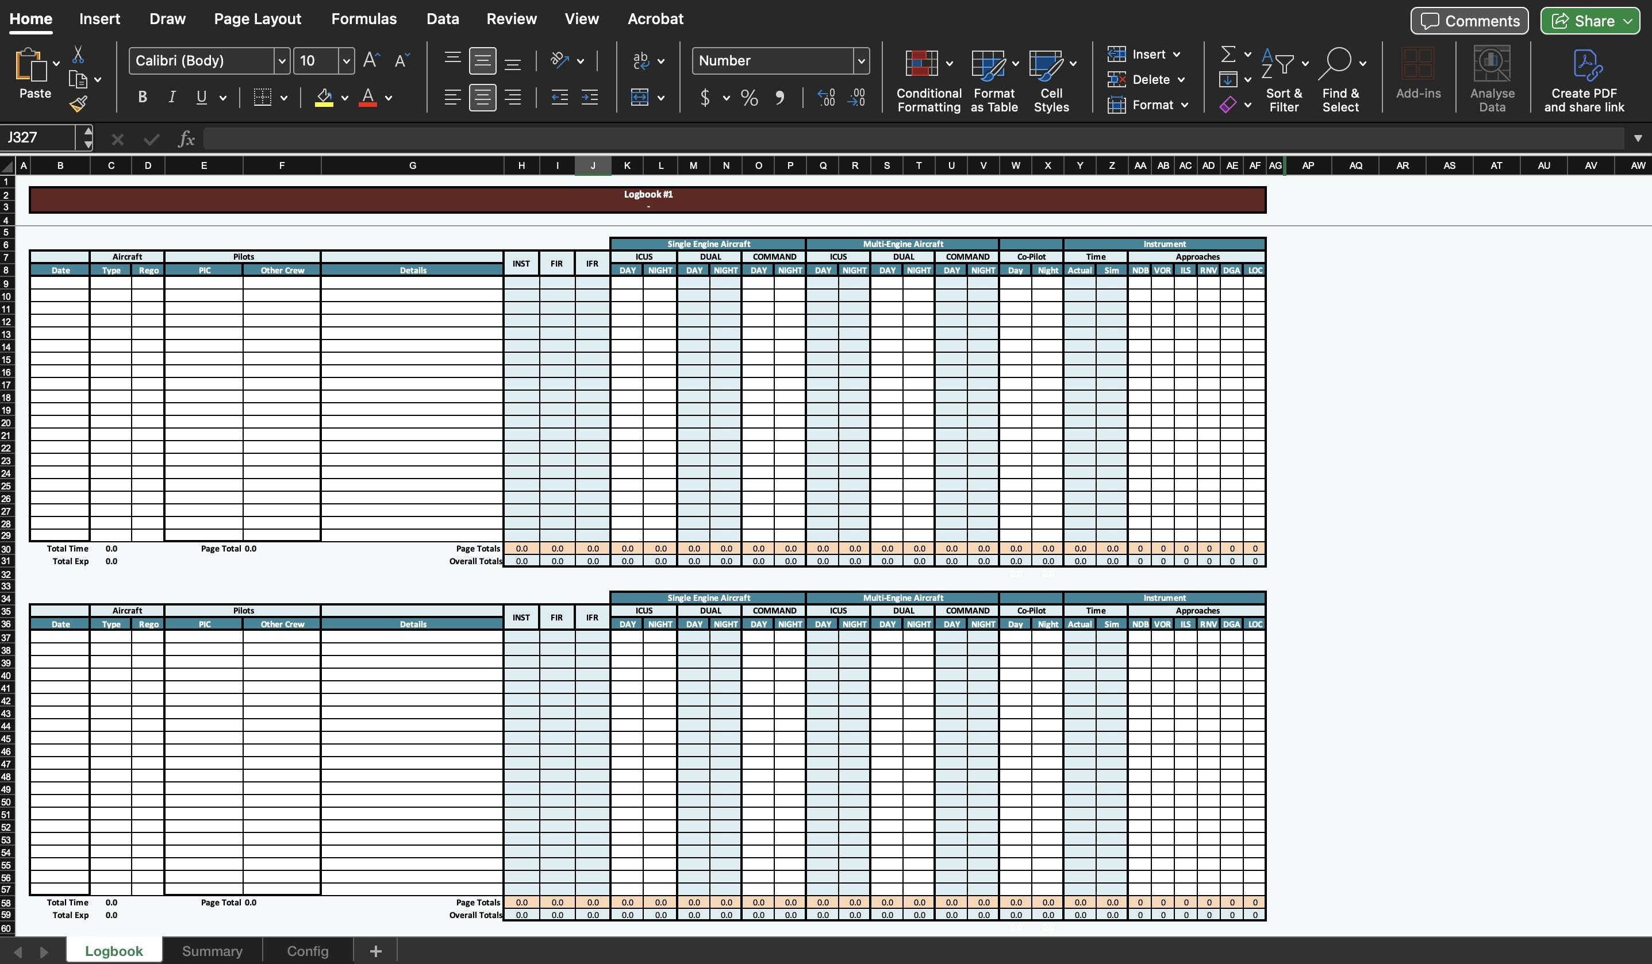Switch to the Formulas ribbon tab
This screenshot has width=1652, height=964.
pos(364,18)
